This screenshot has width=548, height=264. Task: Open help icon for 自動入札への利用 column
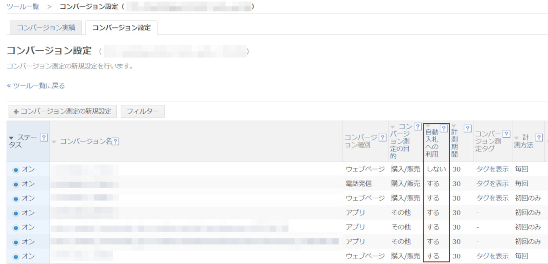444,129
